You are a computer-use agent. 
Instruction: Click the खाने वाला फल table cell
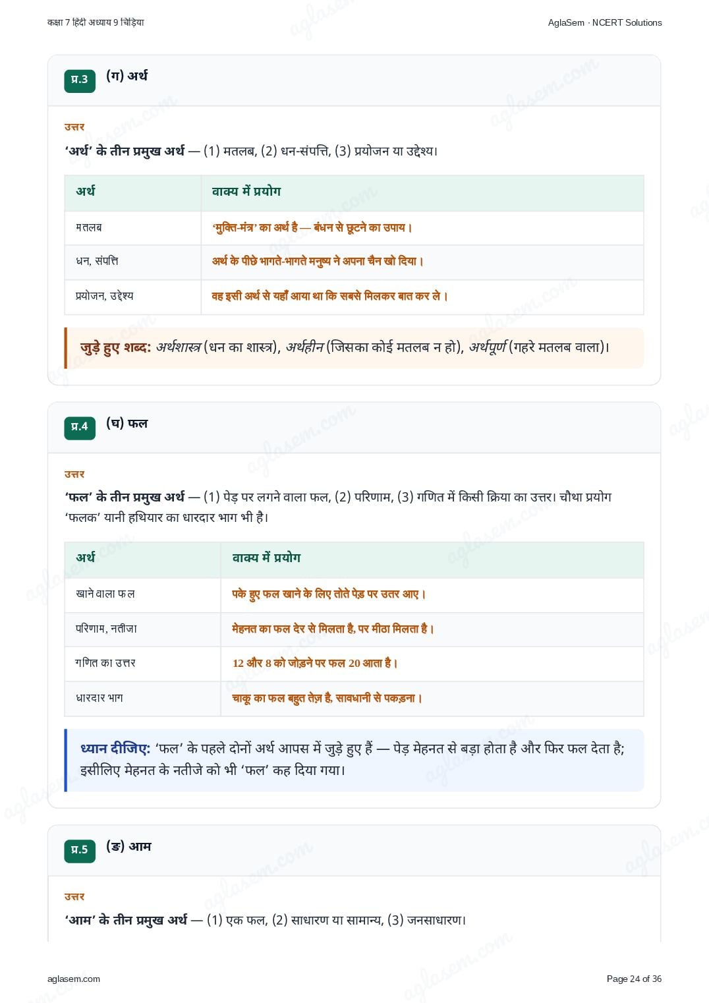142,595
